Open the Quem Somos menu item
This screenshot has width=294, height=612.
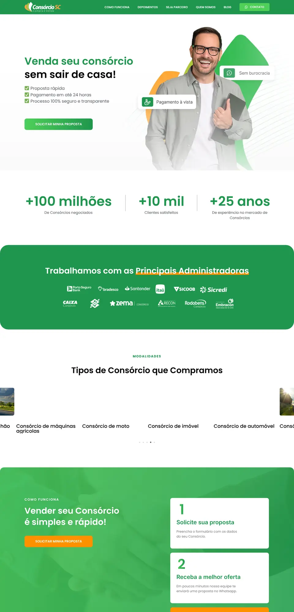(206, 7)
